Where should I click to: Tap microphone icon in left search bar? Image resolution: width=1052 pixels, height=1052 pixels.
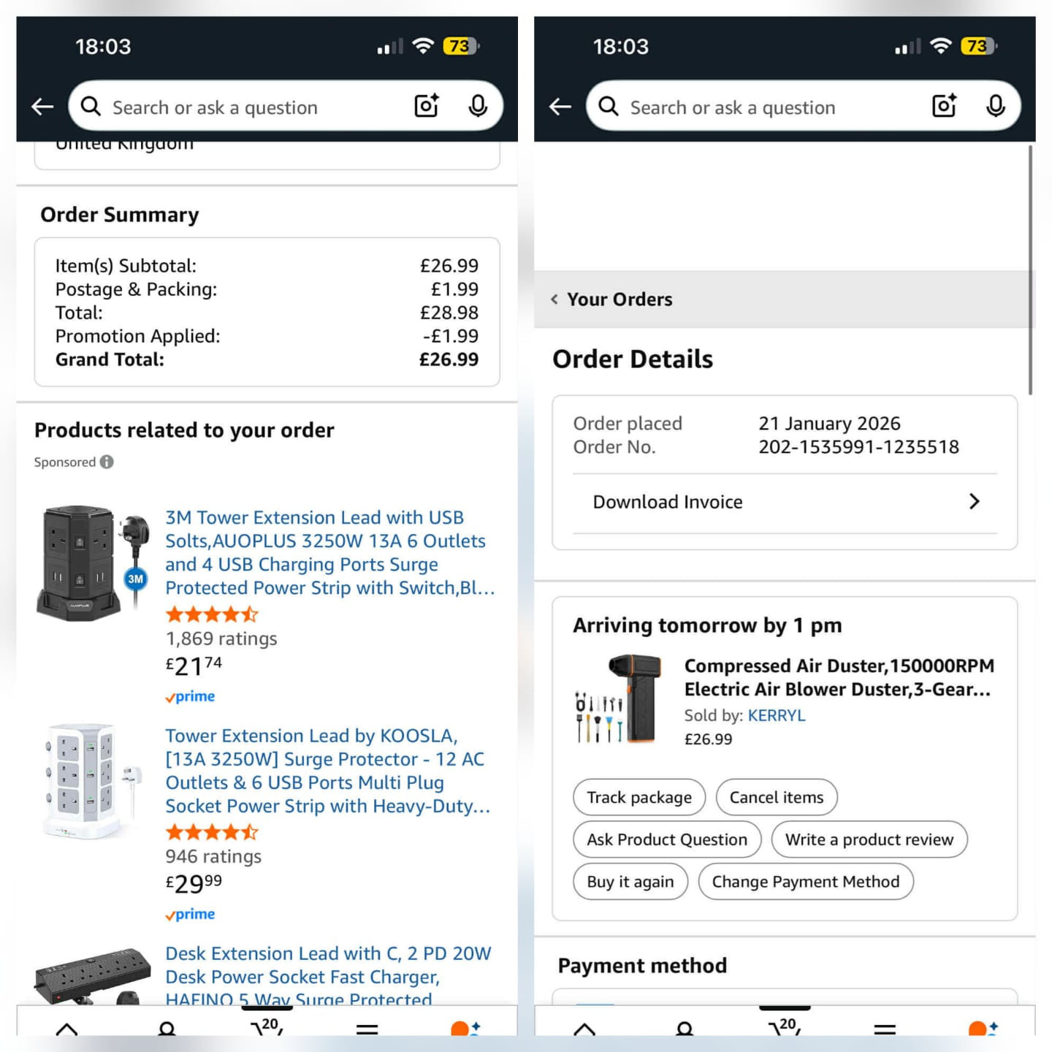tap(478, 106)
